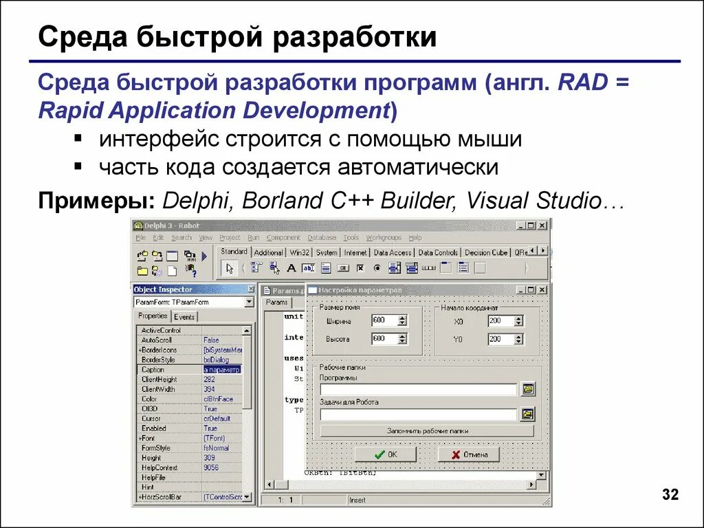Select the RadioGroup component icon

(x=463, y=268)
